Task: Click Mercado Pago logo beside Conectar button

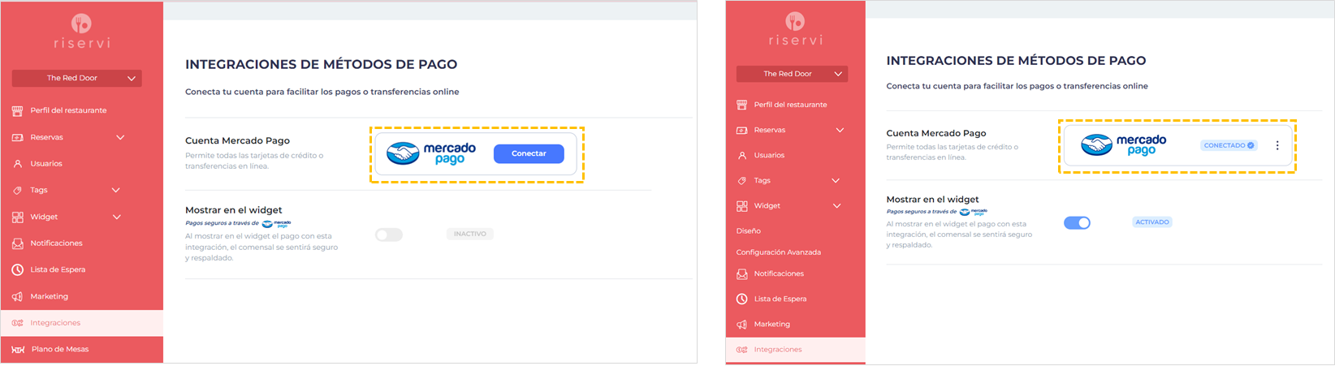Action: pos(431,153)
